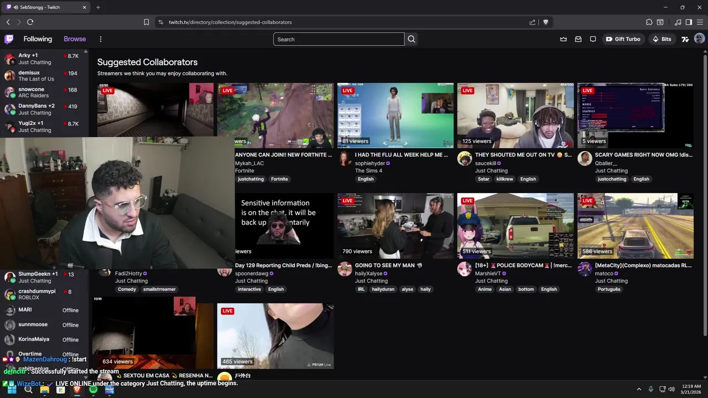Open the notifications inbox icon
708x398 pixels.
(578, 39)
